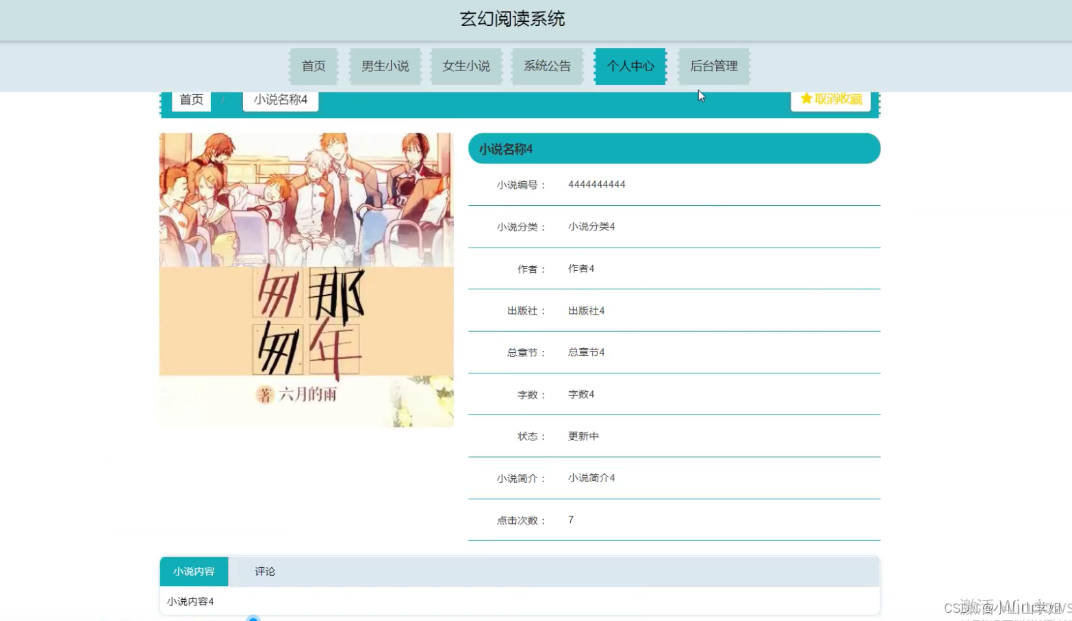Screen dimensions: 1072x621
Task: Navigate to 后台管理 backend management
Action: pos(713,66)
